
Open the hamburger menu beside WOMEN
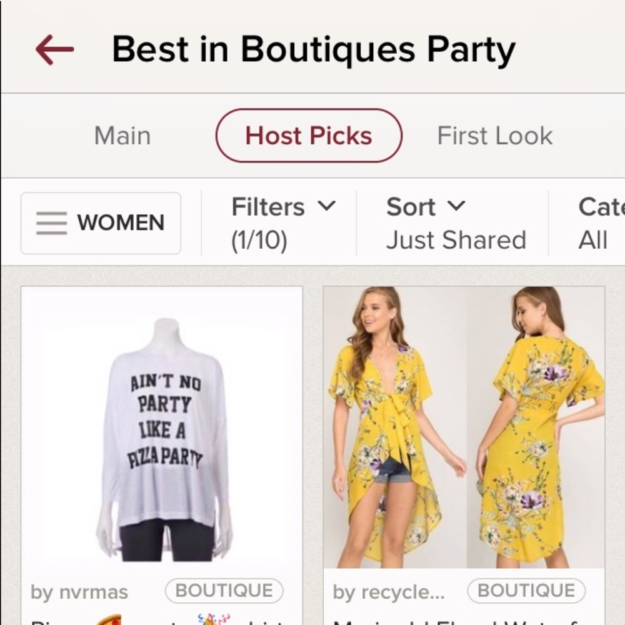(x=51, y=223)
